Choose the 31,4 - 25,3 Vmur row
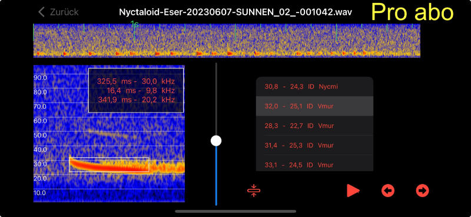Viewport: 471px width, 217px height. (314, 145)
